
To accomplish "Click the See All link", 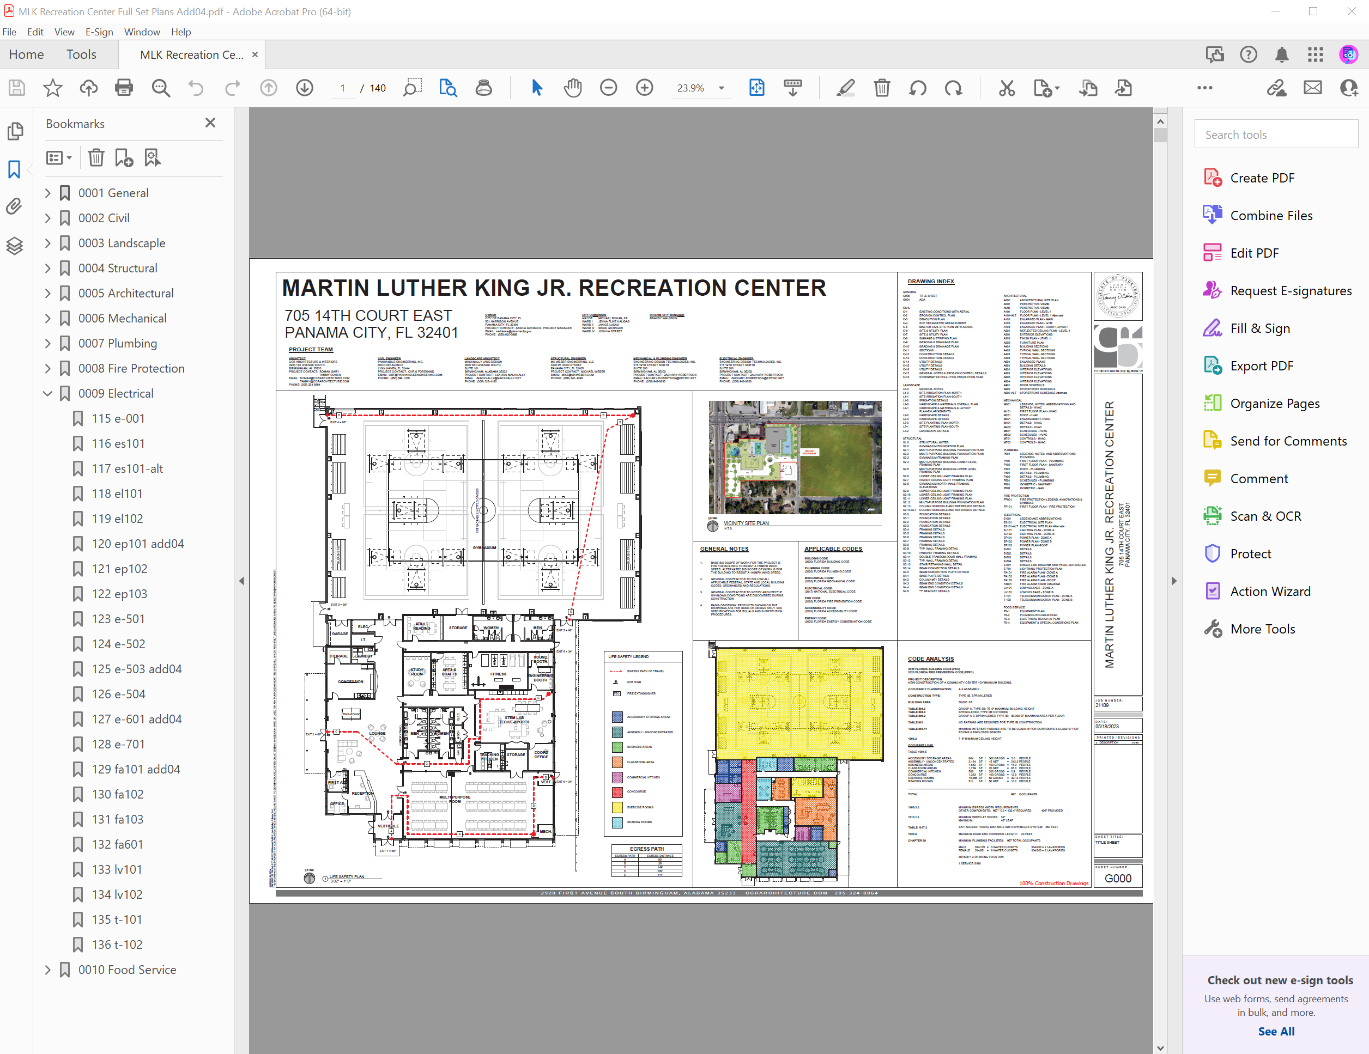I will (x=1276, y=1032).
